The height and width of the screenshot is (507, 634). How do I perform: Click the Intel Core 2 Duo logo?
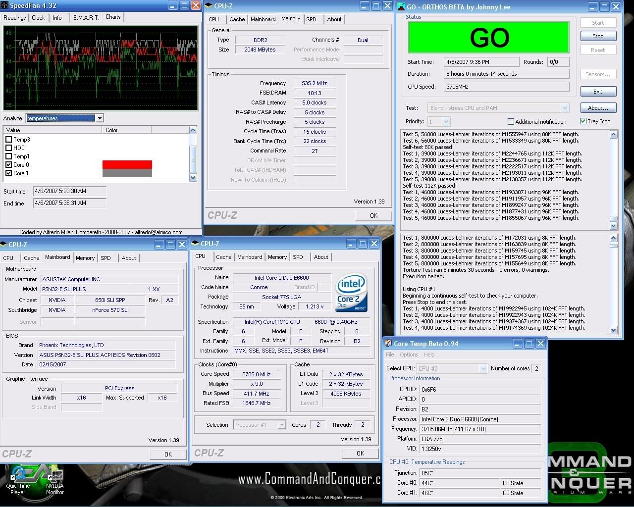point(352,293)
